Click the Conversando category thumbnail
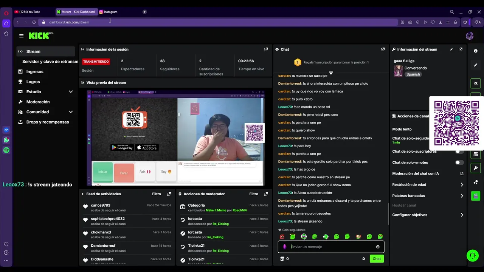 pos(398,71)
